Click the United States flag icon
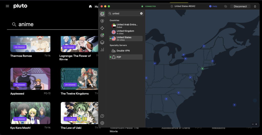 (114, 38)
